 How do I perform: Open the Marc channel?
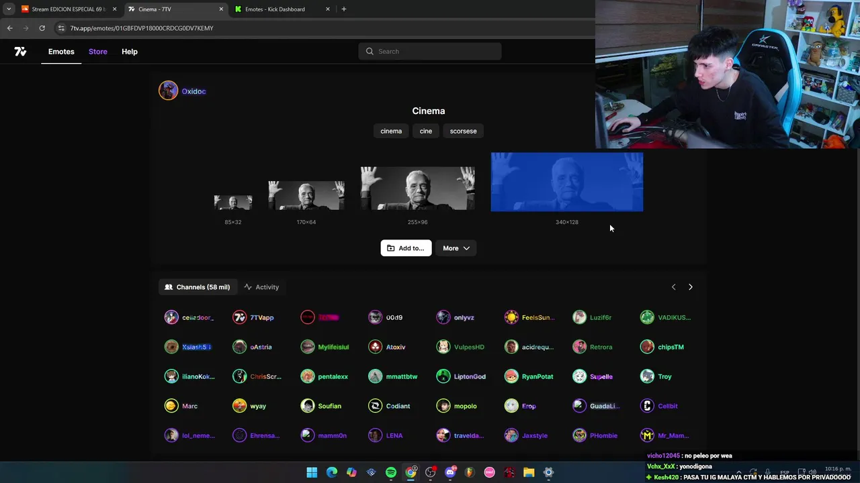coord(181,406)
